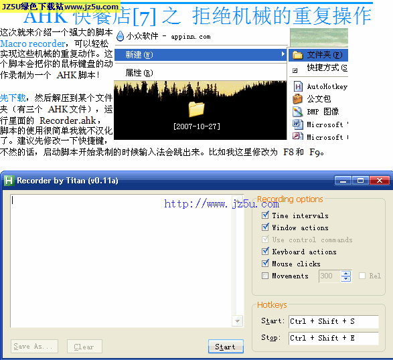Click the second Microsoft document icon
The image size is (393, 360).
pos(298,137)
